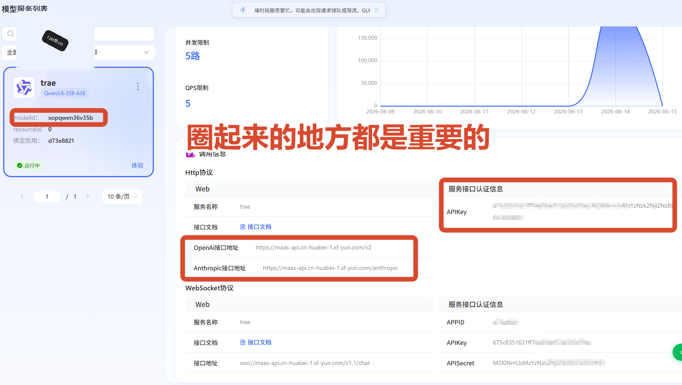The image size is (682, 385).
Task: Click the Anthropic接口地址 URL value
Action: click(x=330, y=268)
